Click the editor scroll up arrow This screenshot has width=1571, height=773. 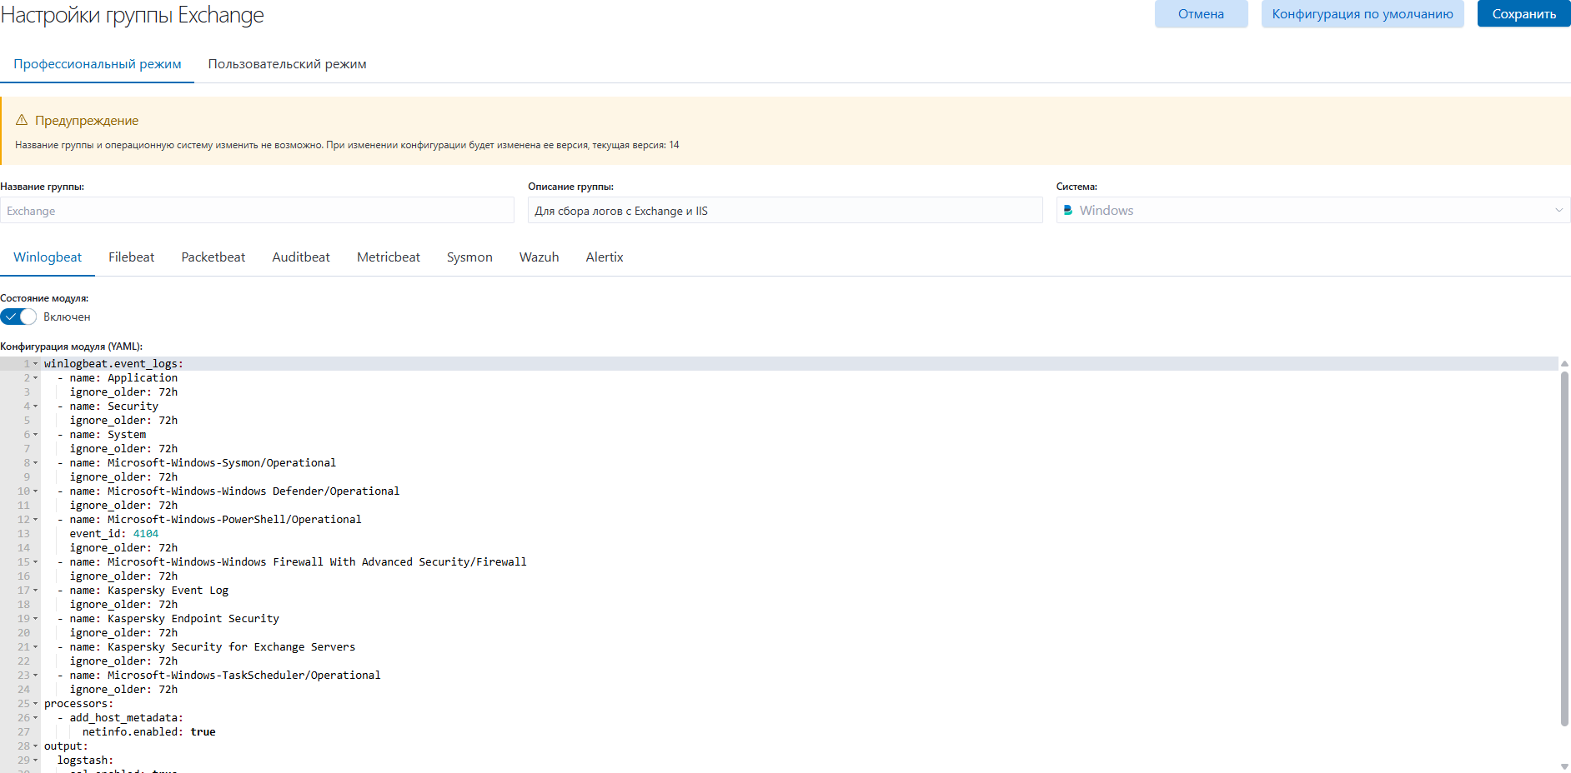(1564, 363)
